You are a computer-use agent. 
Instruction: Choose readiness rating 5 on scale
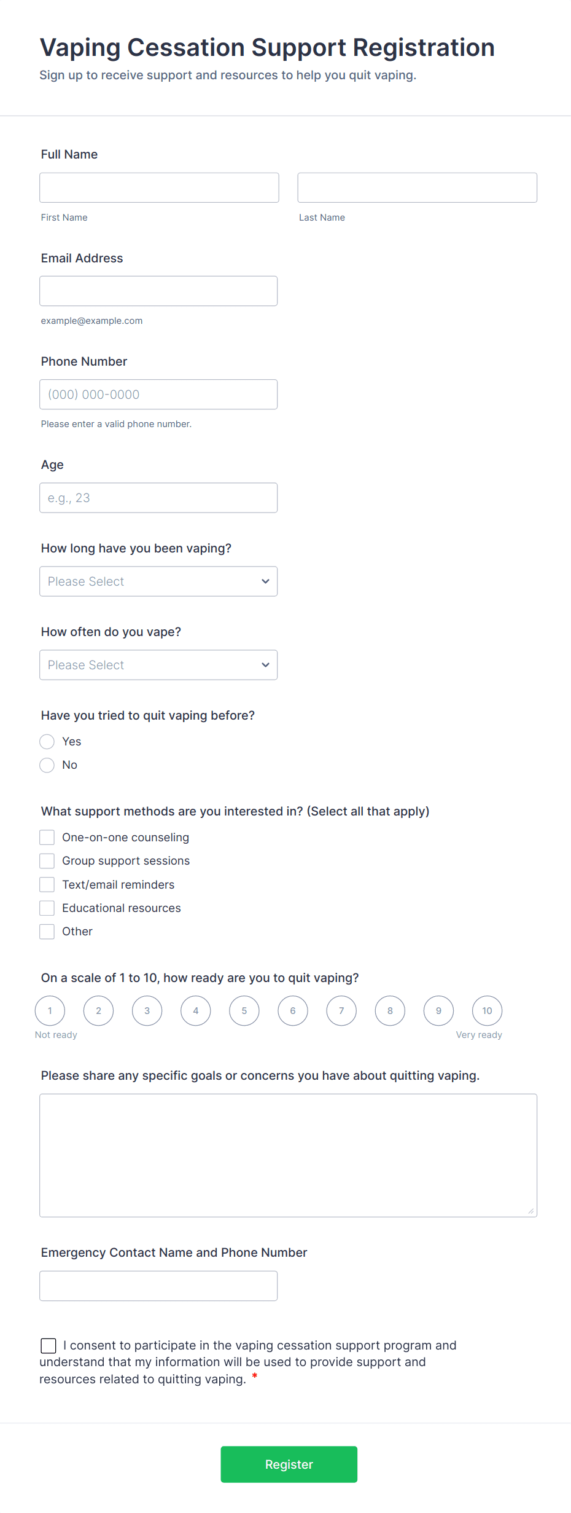point(244,1011)
